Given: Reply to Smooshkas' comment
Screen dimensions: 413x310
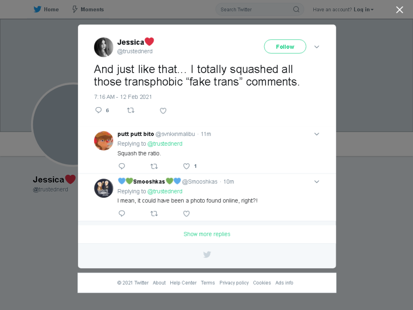Looking at the screenshot, I should [x=122, y=213].
